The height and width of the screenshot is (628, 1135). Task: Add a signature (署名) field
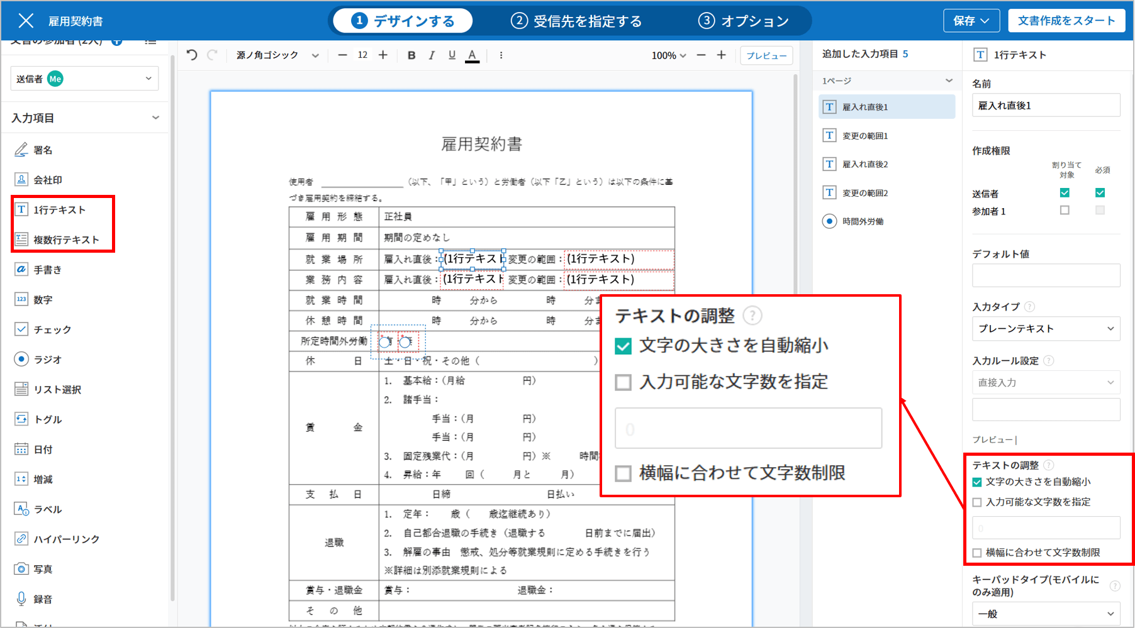(43, 150)
